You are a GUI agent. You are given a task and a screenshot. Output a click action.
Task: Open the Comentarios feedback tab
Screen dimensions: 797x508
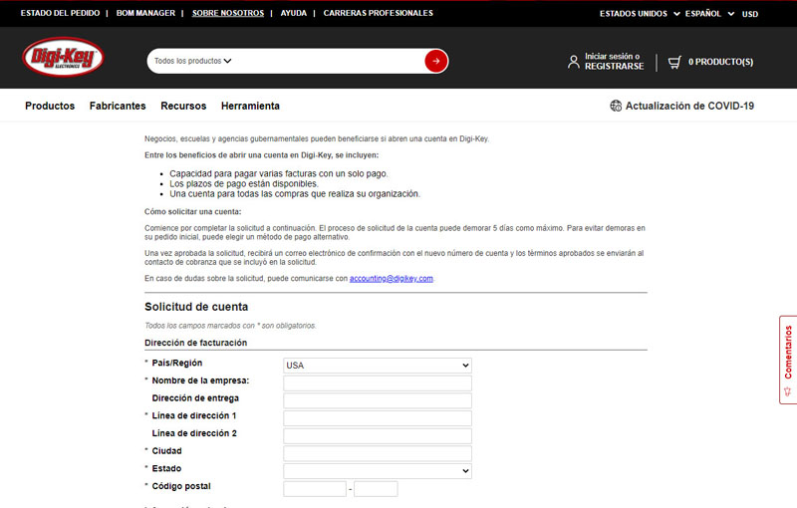(787, 359)
